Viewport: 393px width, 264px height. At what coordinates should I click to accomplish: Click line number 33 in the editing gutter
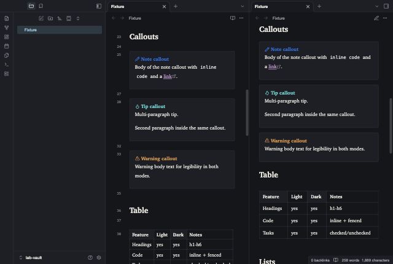pyautogui.click(x=119, y=154)
